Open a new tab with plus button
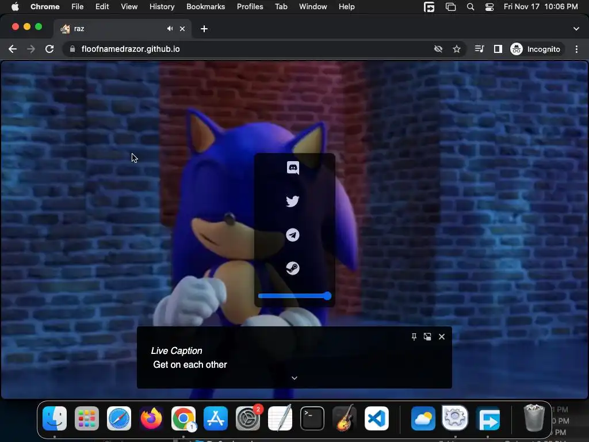The width and height of the screenshot is (589, 442). [x=204, y=29]
